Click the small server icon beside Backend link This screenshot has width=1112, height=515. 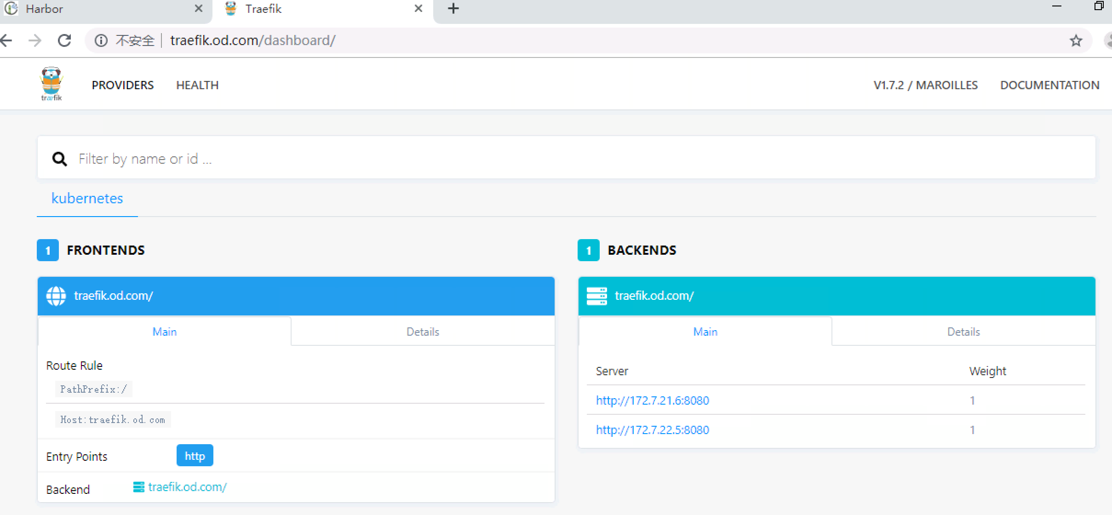tap(138, 487)
